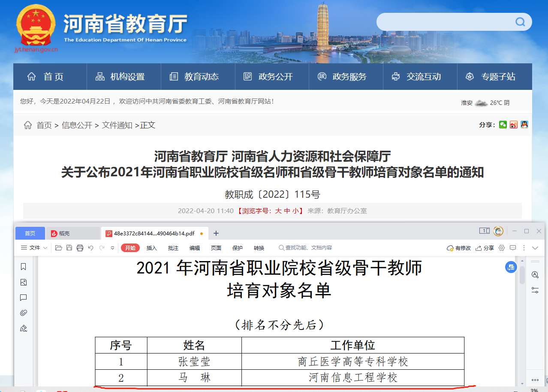
Task: Click the website search magnifier icon
Action: point(520,22)
